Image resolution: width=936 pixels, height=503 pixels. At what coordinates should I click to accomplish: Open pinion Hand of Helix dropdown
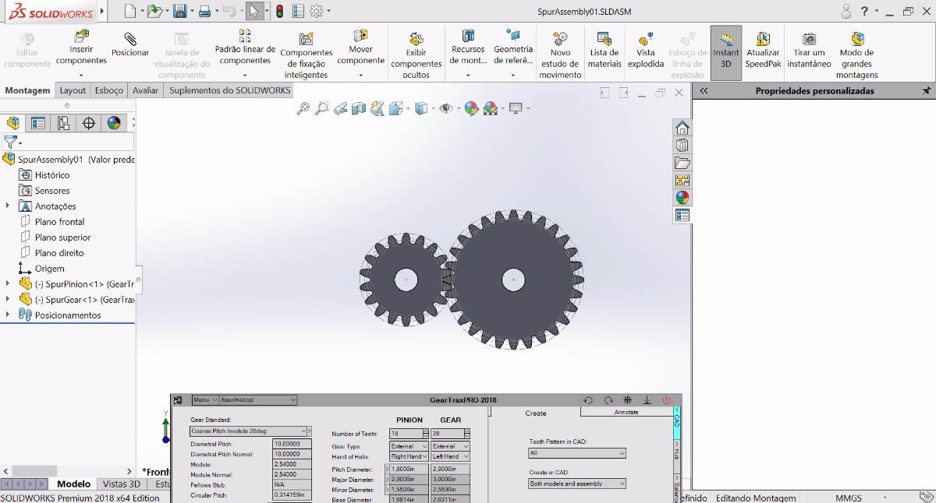point(408,456)
